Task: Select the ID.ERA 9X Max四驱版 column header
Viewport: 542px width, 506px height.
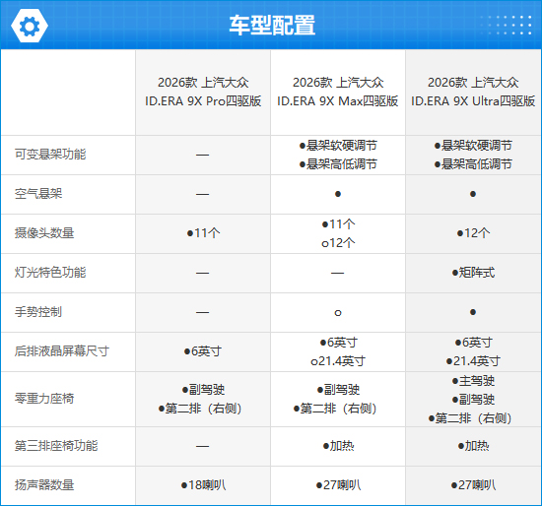Action: click(x=338, y=92)
